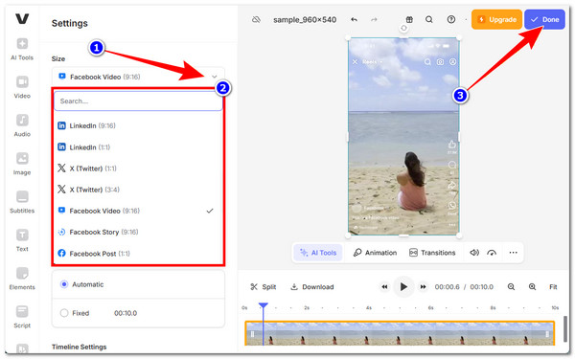Open more options ellipsis menu

tap(513, 253)
